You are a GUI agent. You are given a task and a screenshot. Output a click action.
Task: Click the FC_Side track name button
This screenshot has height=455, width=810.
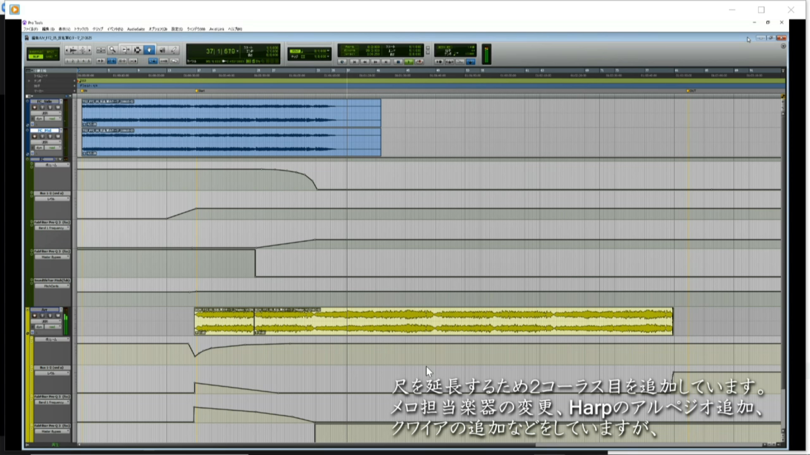pyautogui.click(x=44, y=102)
